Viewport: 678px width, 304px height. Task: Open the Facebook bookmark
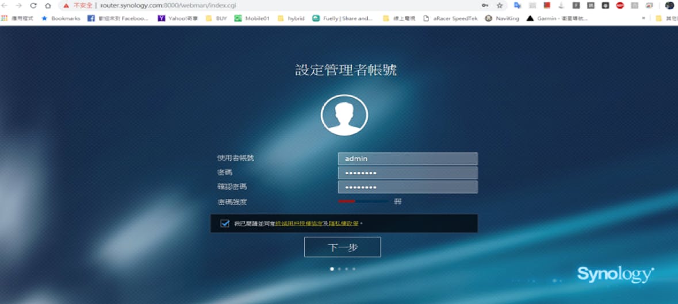pos(118,18)
